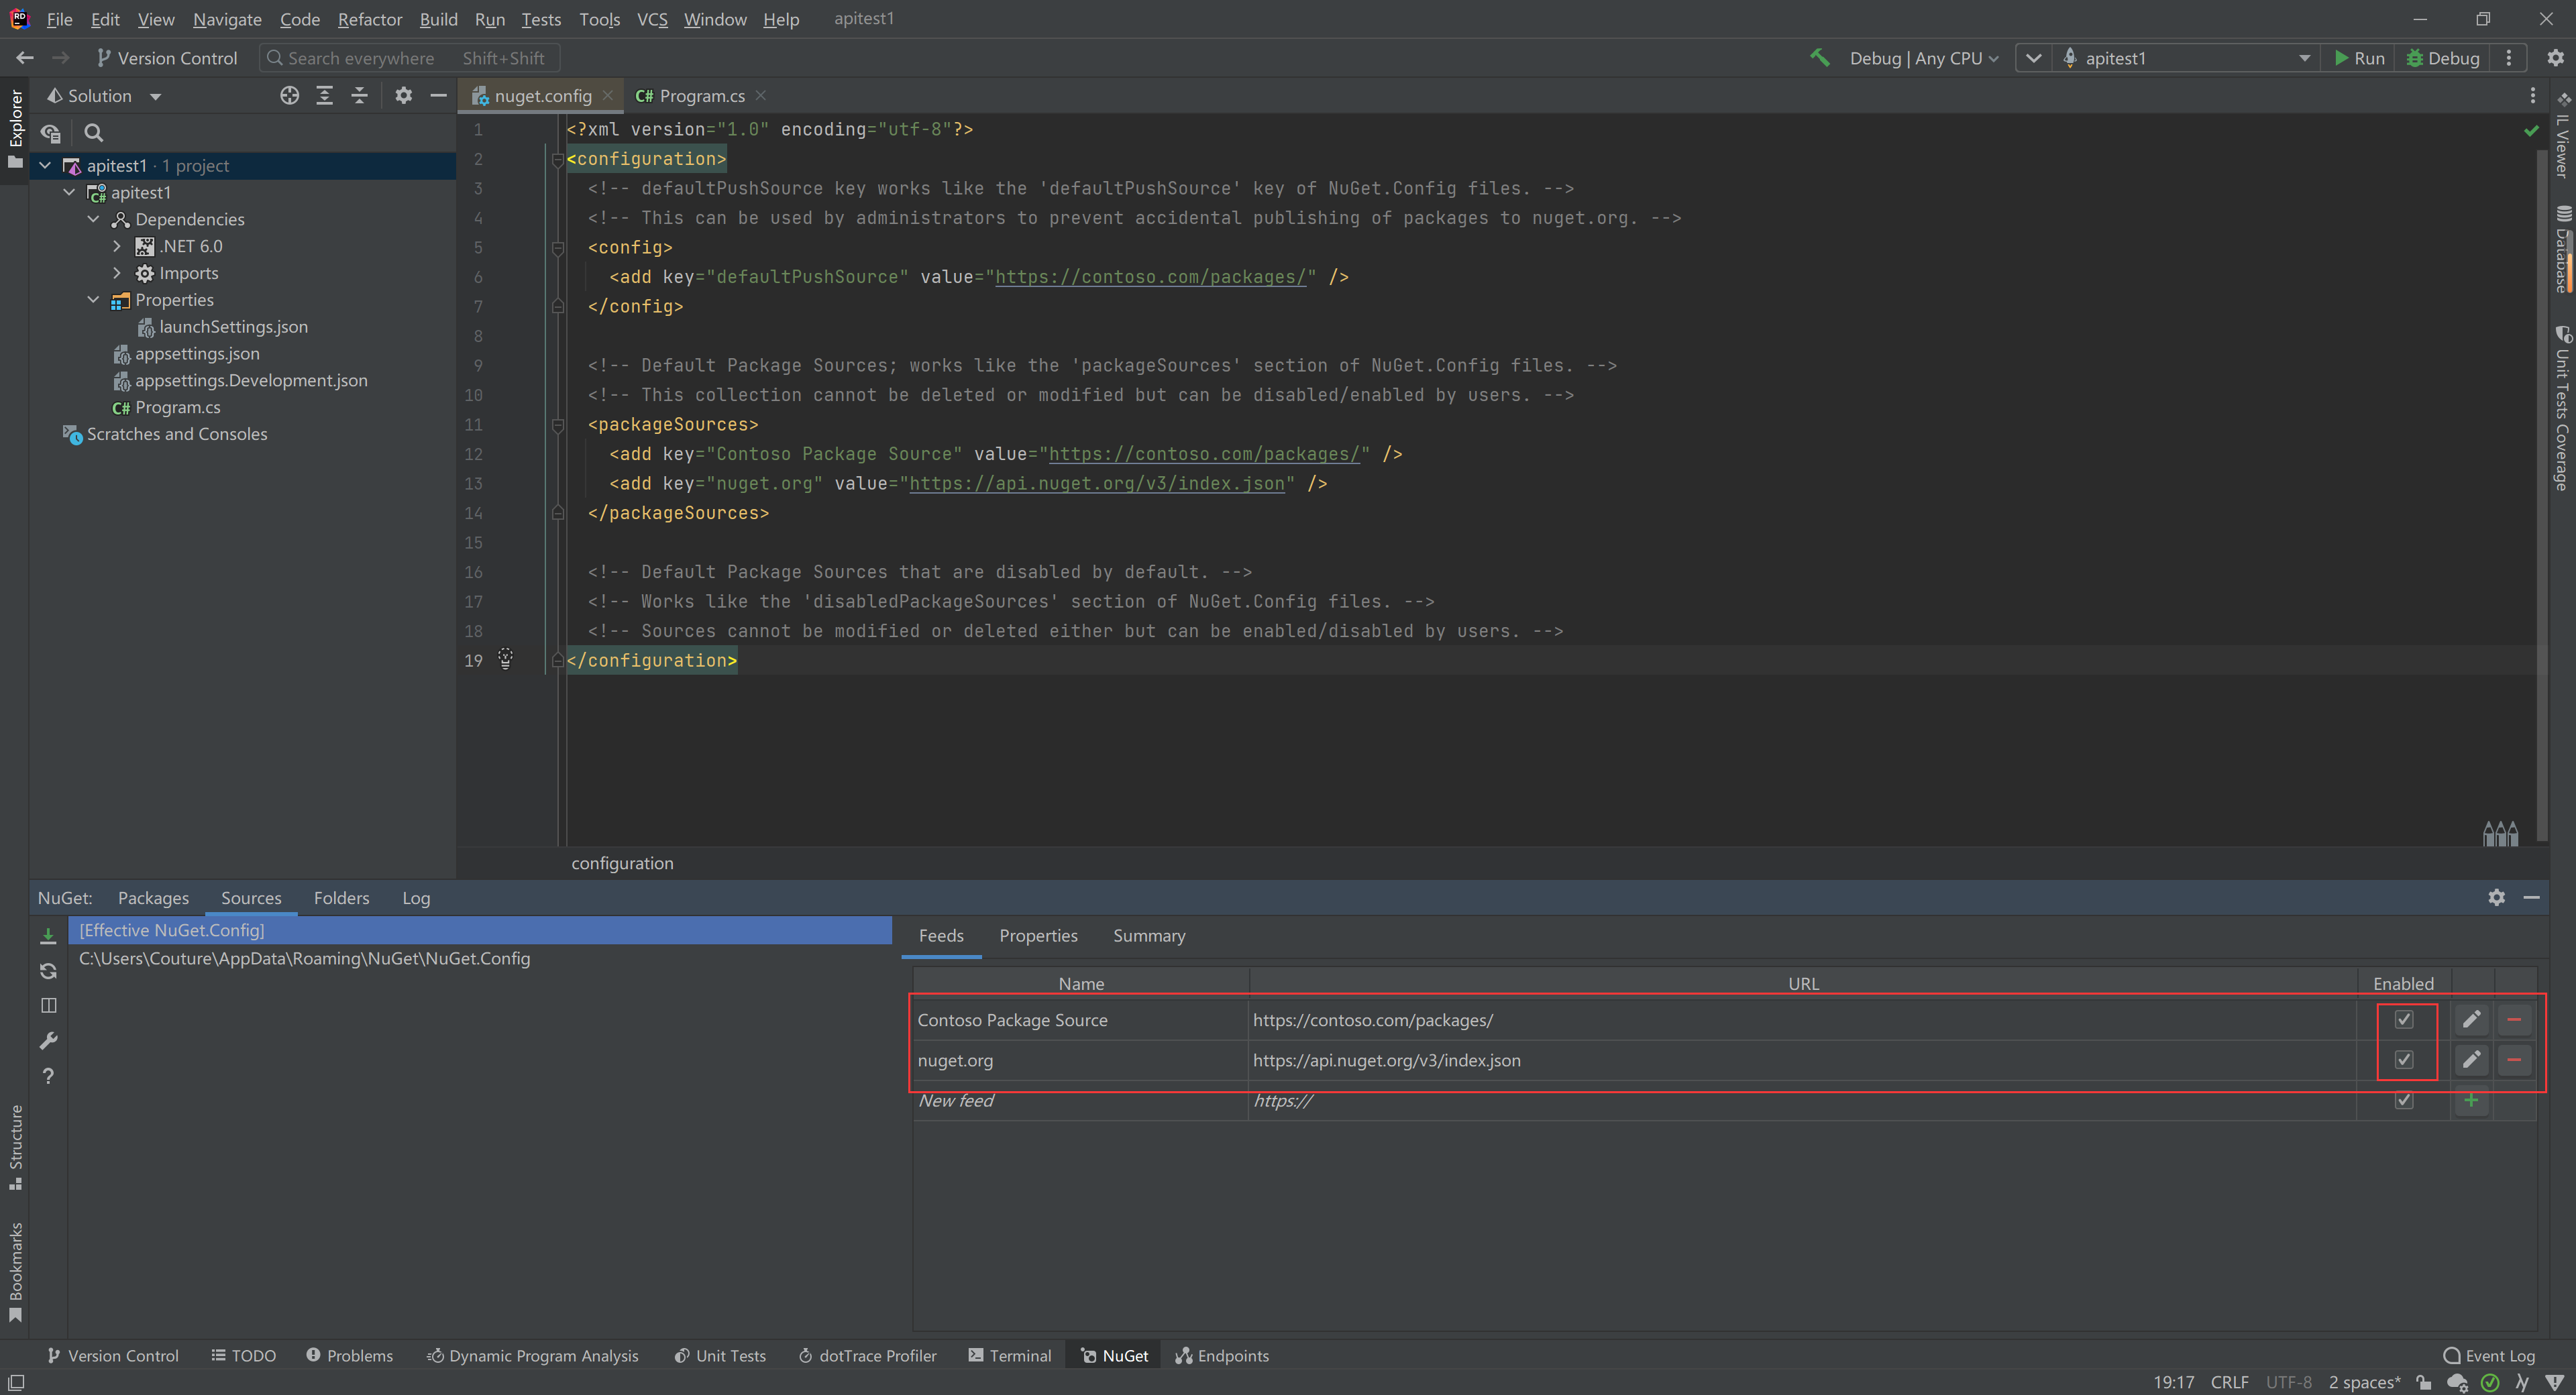Click the NuGet wrench settings icon
This screenshot has height=1395, width=2576.
point(48,1041)
